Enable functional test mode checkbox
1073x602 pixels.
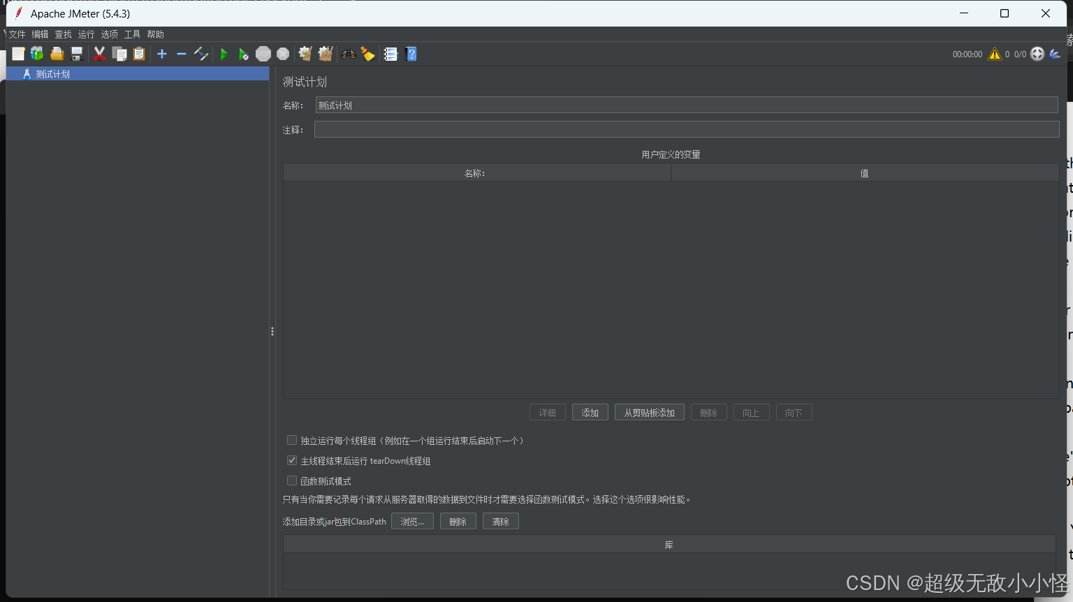click(292, 480)
